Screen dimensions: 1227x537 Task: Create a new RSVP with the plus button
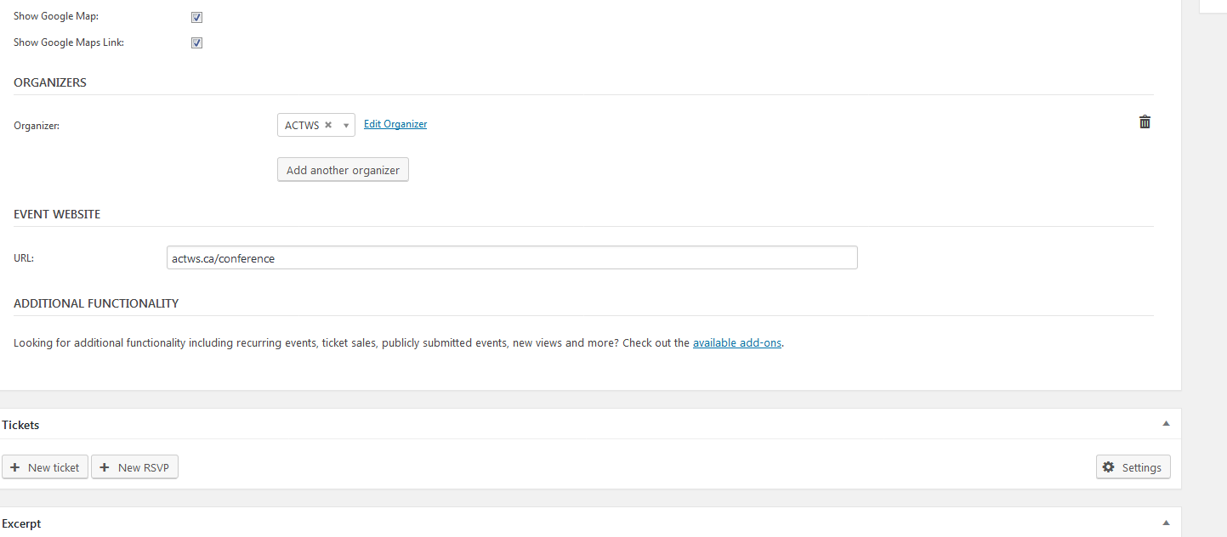click(134, 467)
